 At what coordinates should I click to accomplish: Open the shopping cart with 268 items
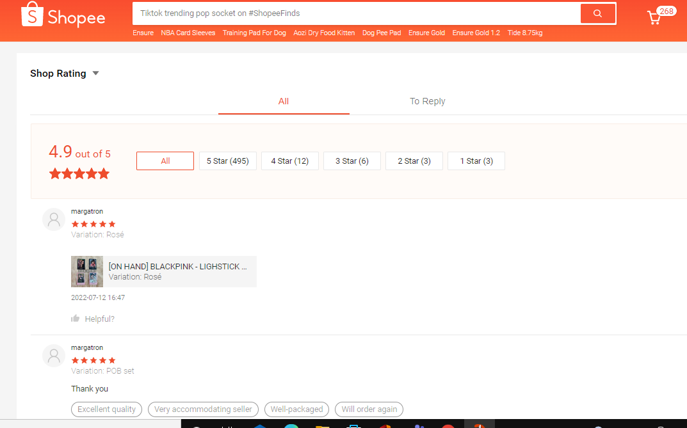[x=661, y=15]
